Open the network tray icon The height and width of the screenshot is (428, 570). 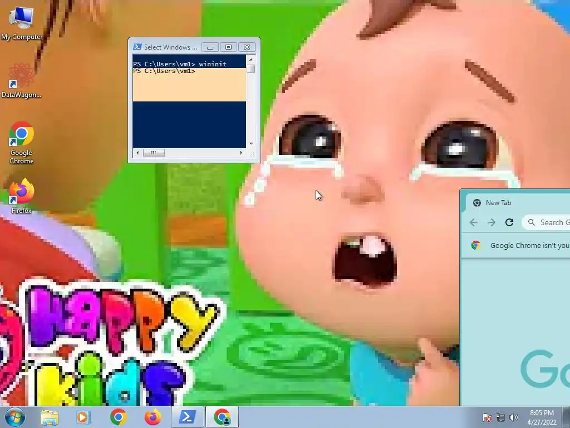(500, 417)
